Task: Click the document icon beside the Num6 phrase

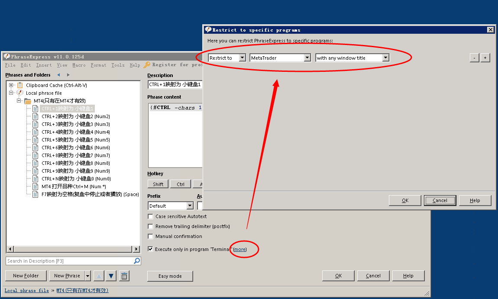Action: pyautogui.click(x=36, y=147)
